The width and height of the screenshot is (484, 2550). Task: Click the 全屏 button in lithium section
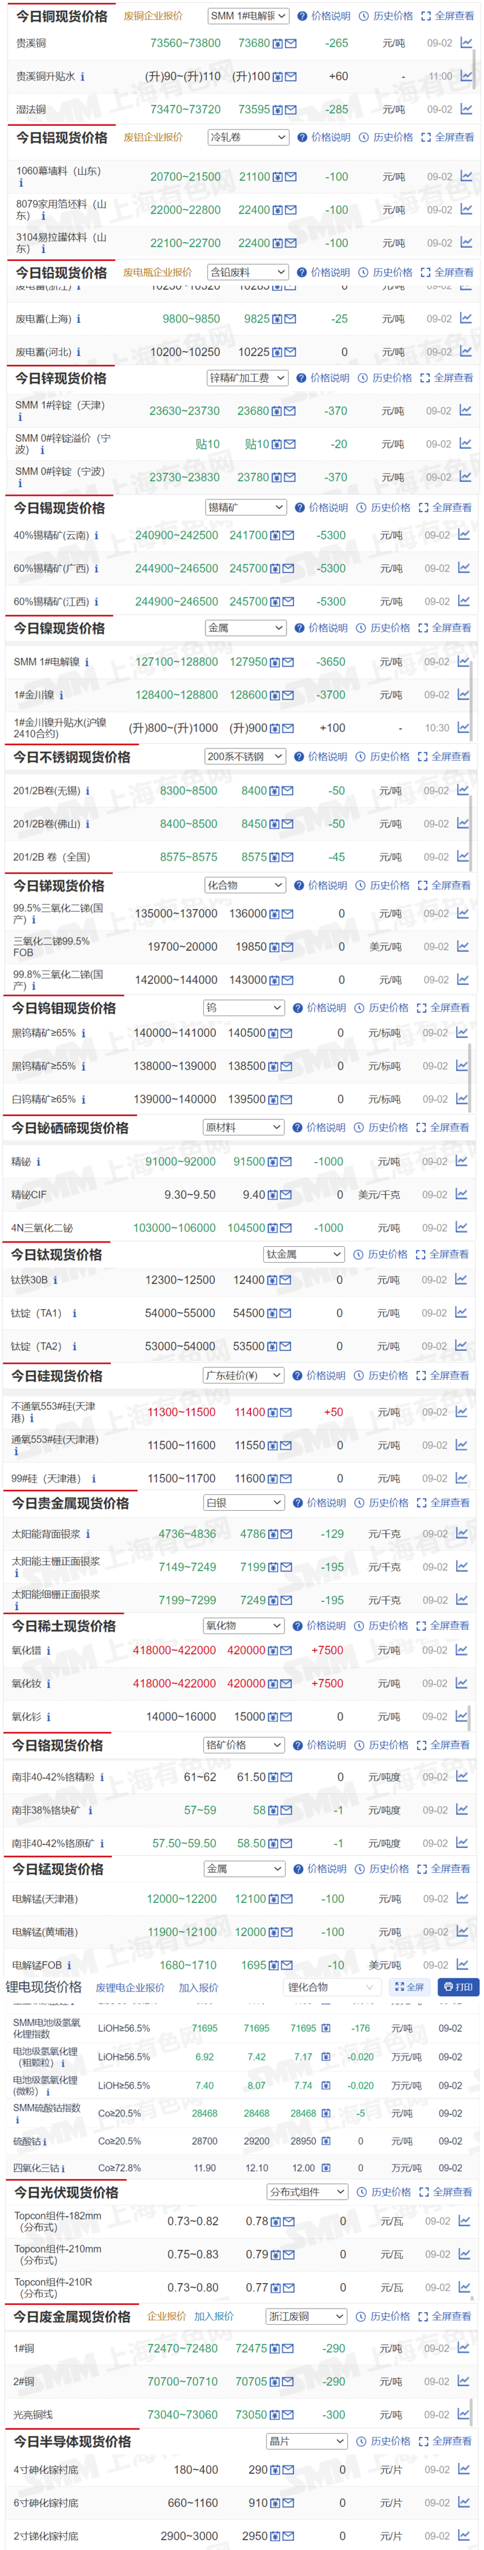click(409, 1986)
